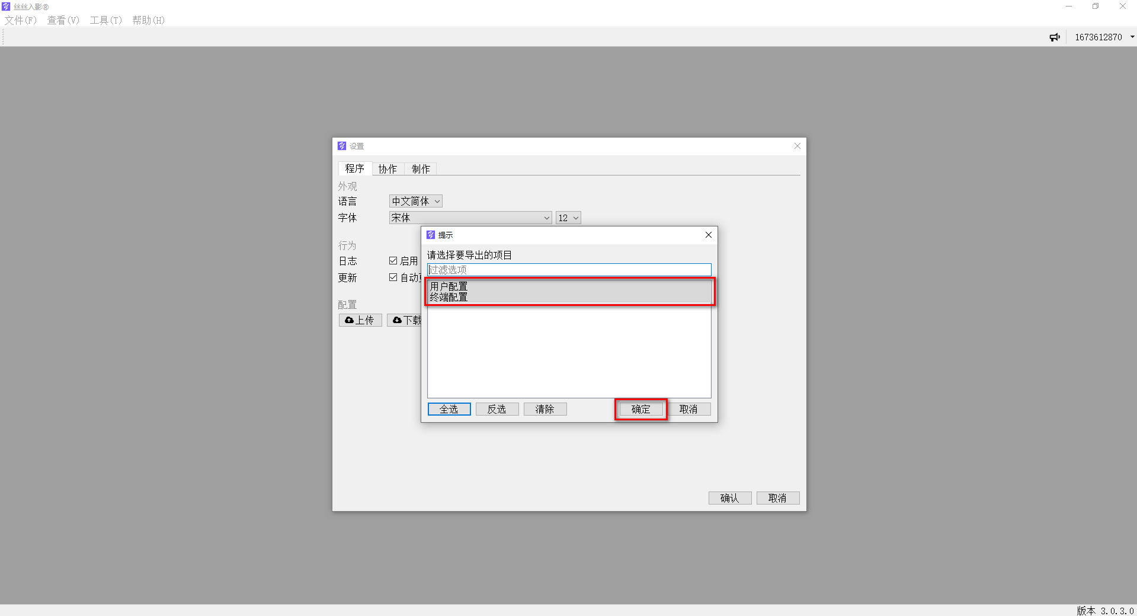
Task: Click the app logo in title bar
Action: point(6,7)
